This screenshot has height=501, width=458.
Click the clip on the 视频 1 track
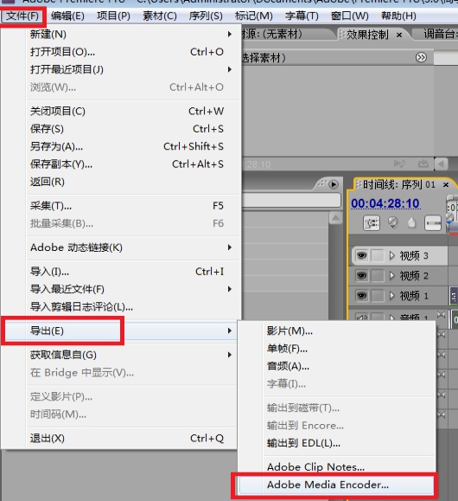click(x=453, y=296)
